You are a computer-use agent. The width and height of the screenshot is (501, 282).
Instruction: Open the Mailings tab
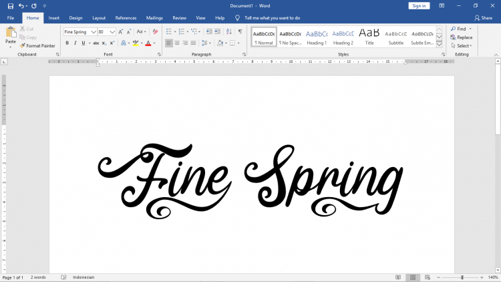[x=154, y=18]
